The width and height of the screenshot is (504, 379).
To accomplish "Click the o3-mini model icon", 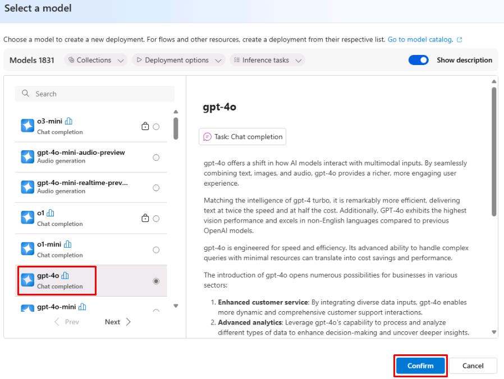I will pyautogui.click(x=28, y=126).
